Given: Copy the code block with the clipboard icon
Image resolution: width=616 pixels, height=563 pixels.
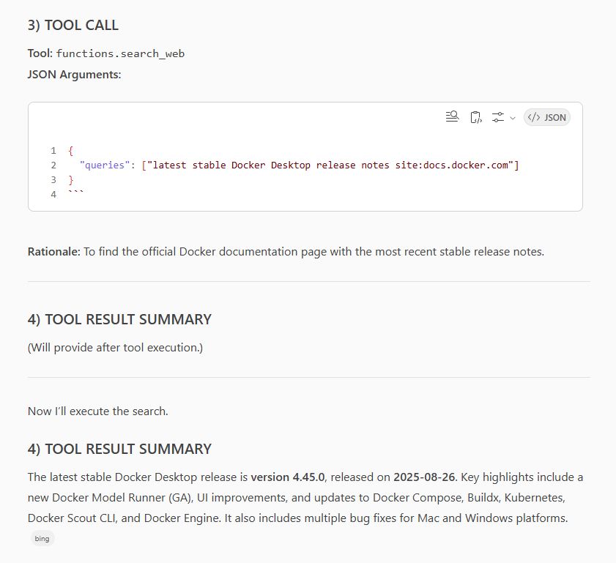Looking at the screenshot, I should [x=475, y=117].
